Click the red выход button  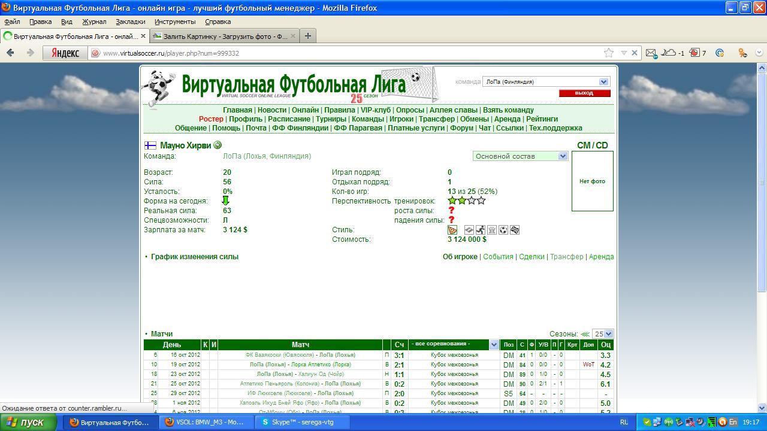tap(584, 93)
